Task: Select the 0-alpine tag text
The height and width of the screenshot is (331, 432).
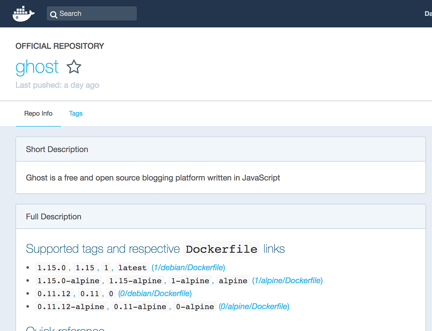Action: click(195, 307)
